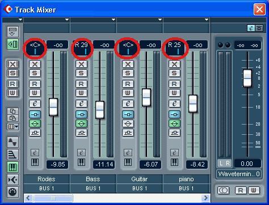Screen dimensions: 269x205
Task: Open common panel global view dropdown arrow
Action: pyautogui.click(x=20, y=20)
